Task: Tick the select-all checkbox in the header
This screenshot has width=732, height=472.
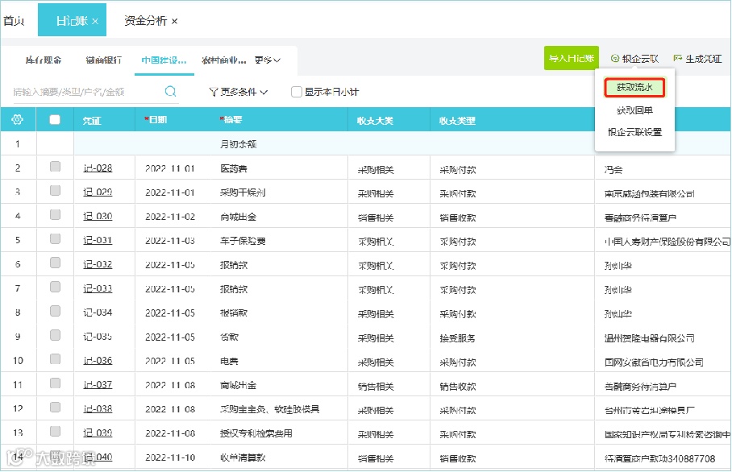Action: (55, 120)
